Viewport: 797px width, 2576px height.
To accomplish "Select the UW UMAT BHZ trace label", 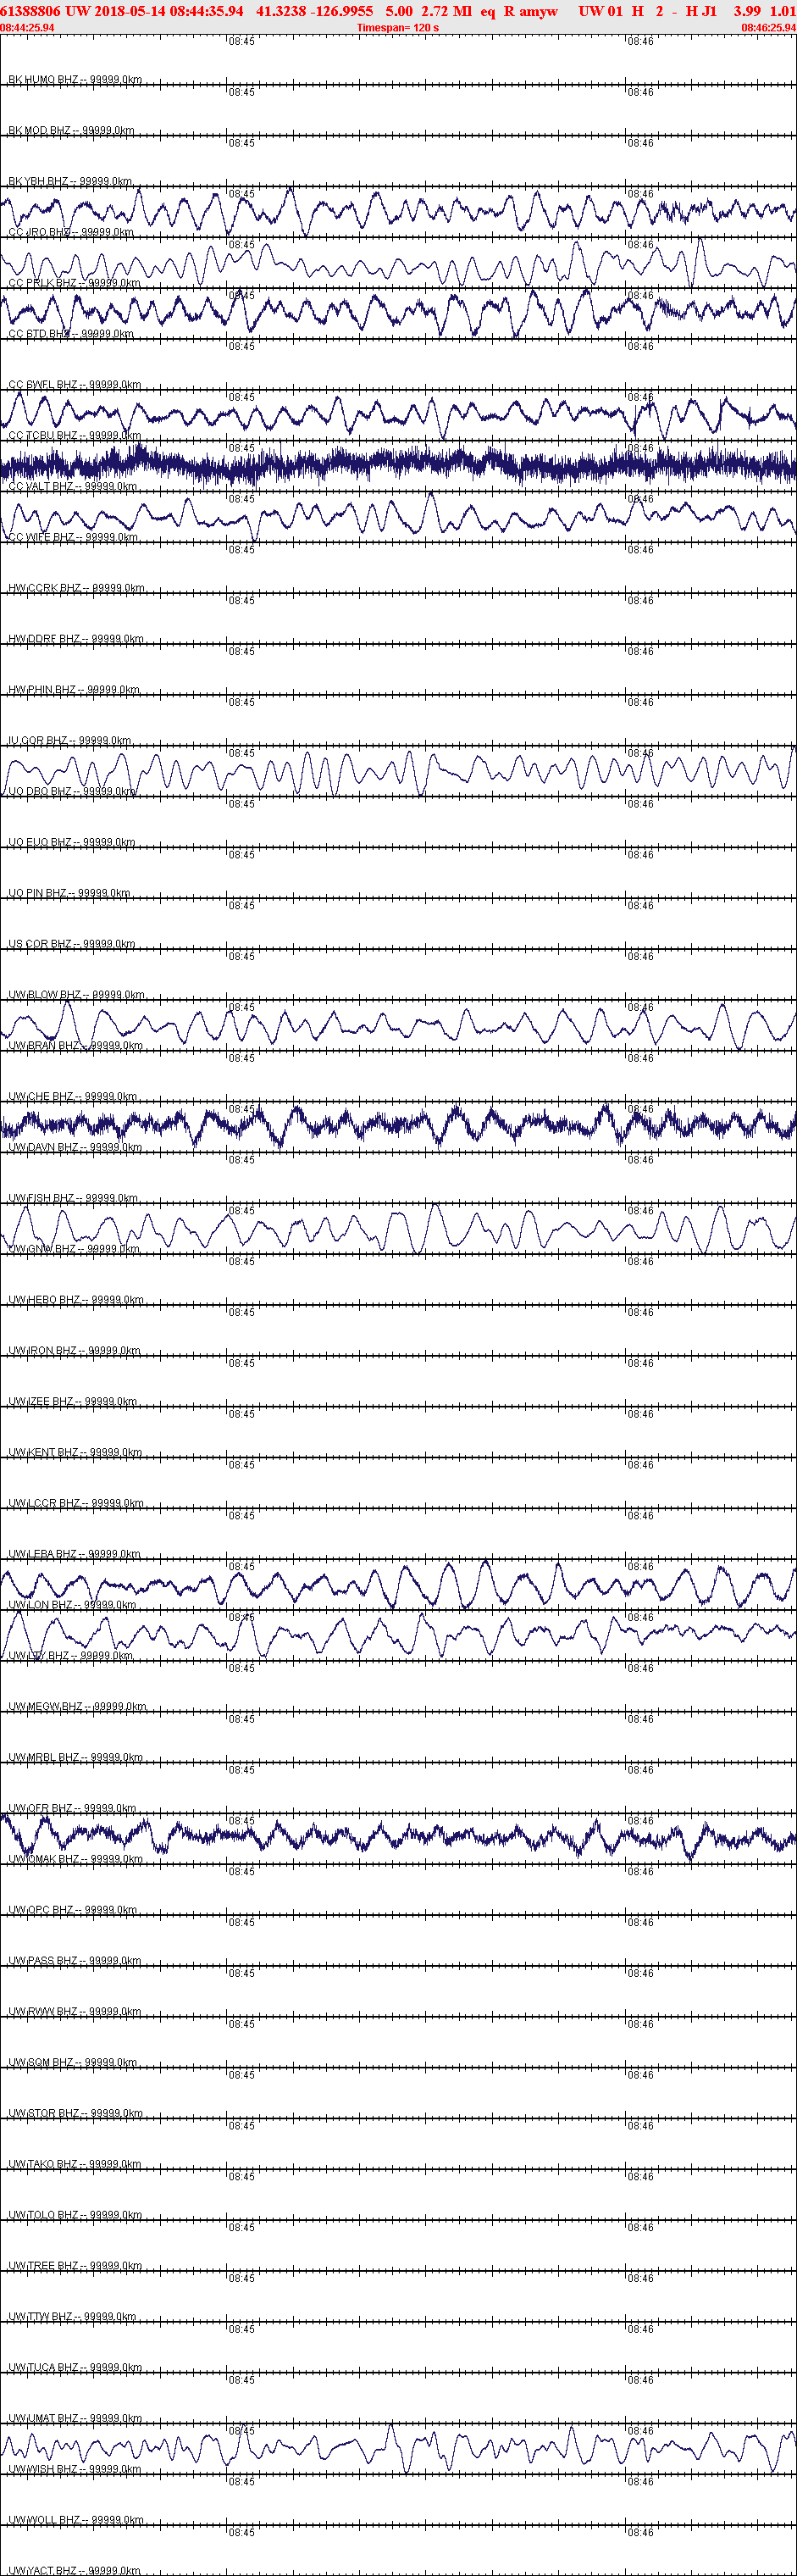I will (75, 2418).
